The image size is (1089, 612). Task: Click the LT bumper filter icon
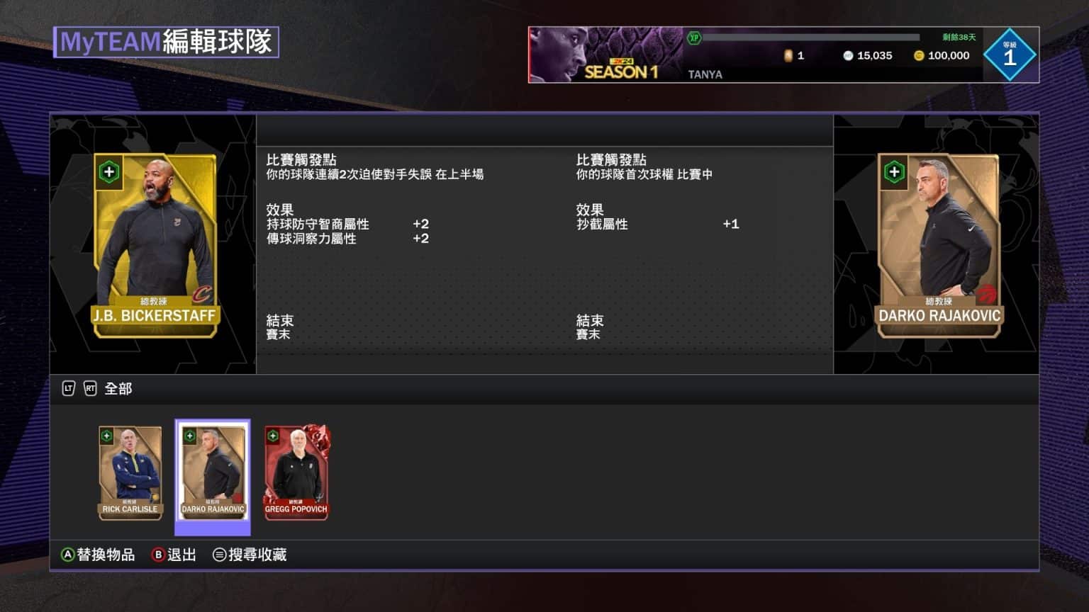pos(69,388)
